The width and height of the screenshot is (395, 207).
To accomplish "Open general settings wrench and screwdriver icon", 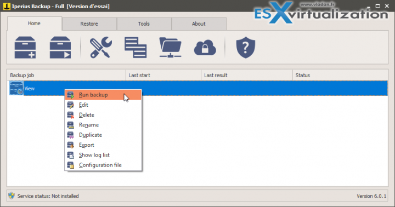I will pos(101,48).
